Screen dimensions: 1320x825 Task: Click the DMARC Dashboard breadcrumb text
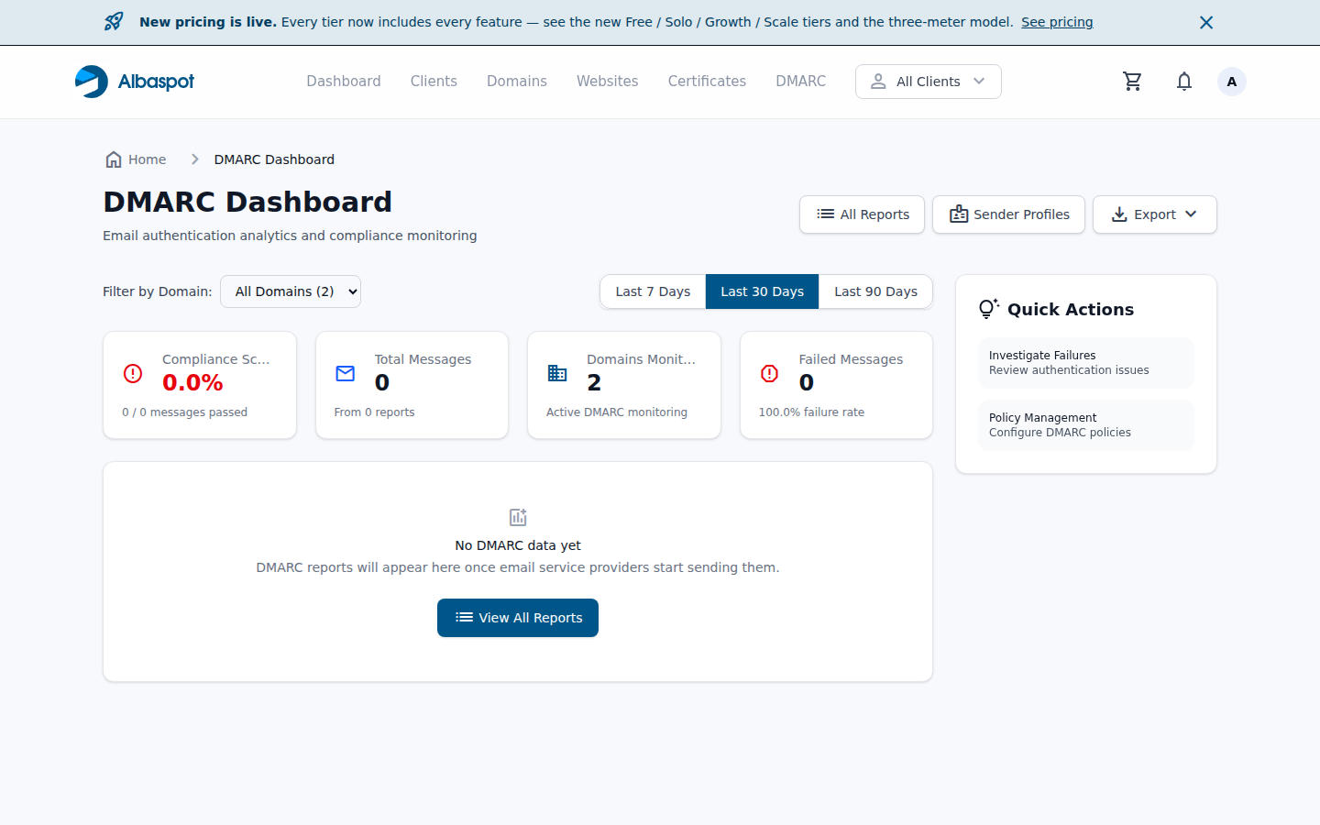tap(274, 159)
